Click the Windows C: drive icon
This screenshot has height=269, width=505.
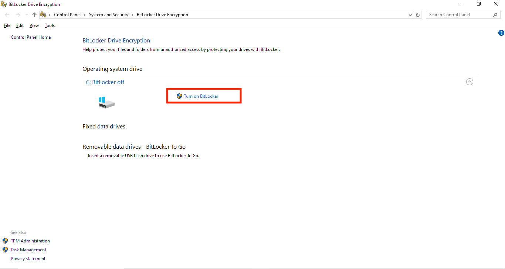point(107,103)
